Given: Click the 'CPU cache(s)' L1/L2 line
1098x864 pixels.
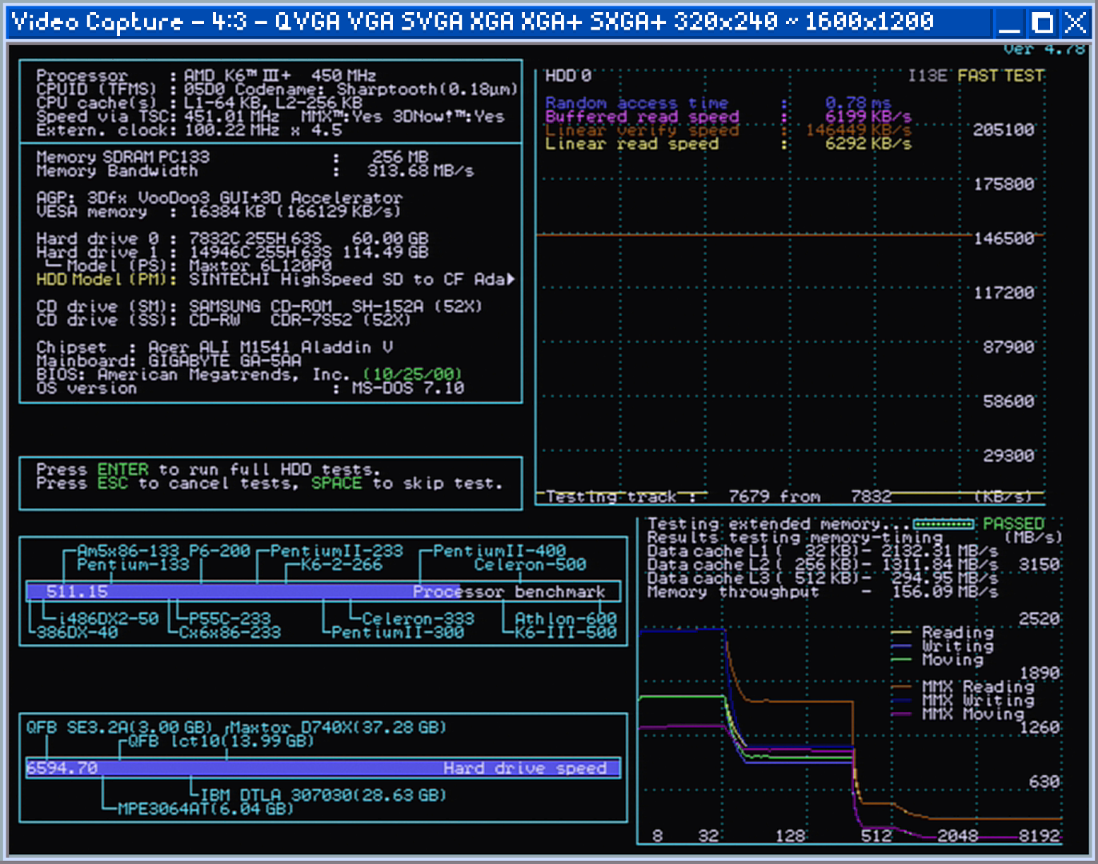Looking at the screenshot, I should click(199, 103).
